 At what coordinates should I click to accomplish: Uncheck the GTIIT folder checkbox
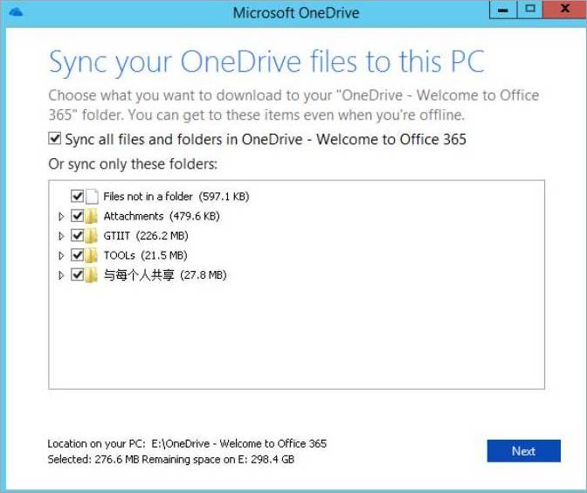tap(77, 235)
